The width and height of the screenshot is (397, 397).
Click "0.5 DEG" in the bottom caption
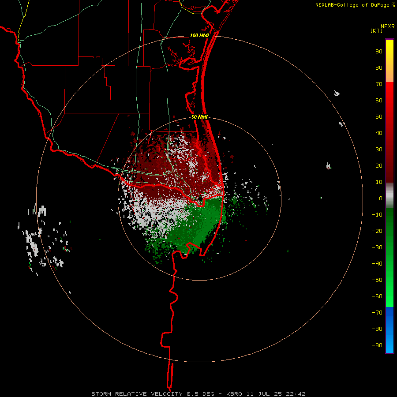pos(200,394)
